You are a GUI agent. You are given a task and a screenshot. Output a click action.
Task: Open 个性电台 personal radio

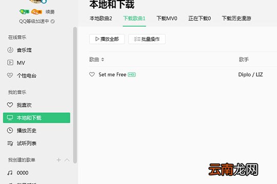22,76
